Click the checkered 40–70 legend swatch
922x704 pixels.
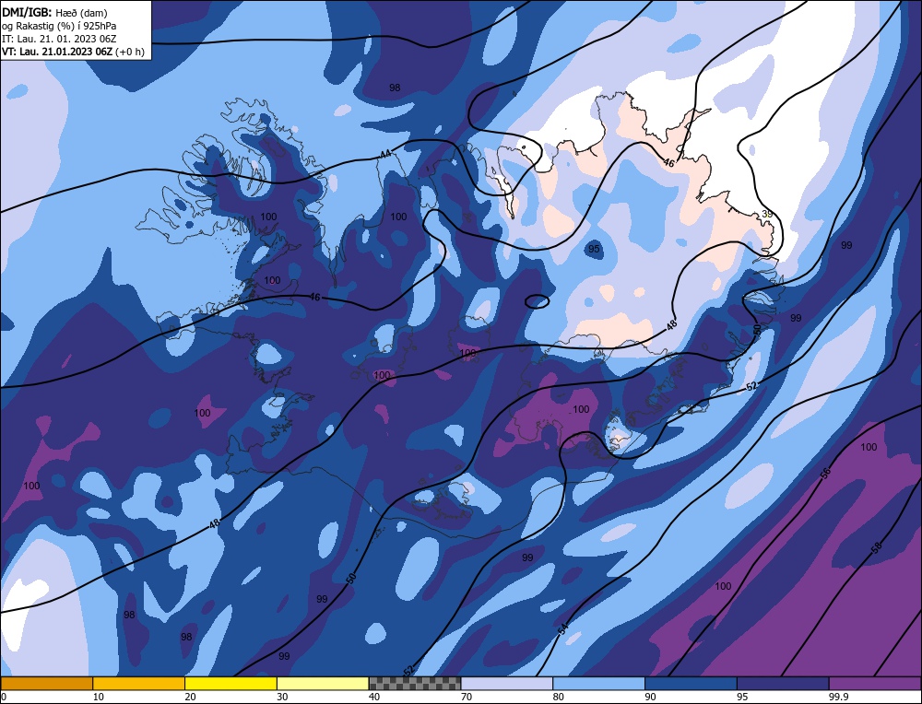pyautogui.click(x=415, y=683)
